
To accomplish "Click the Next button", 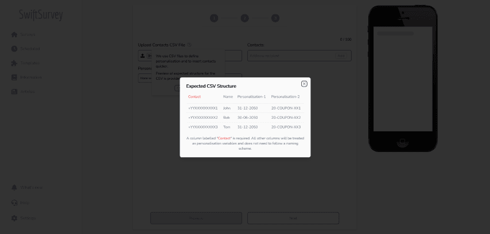I will pos(293,218).
